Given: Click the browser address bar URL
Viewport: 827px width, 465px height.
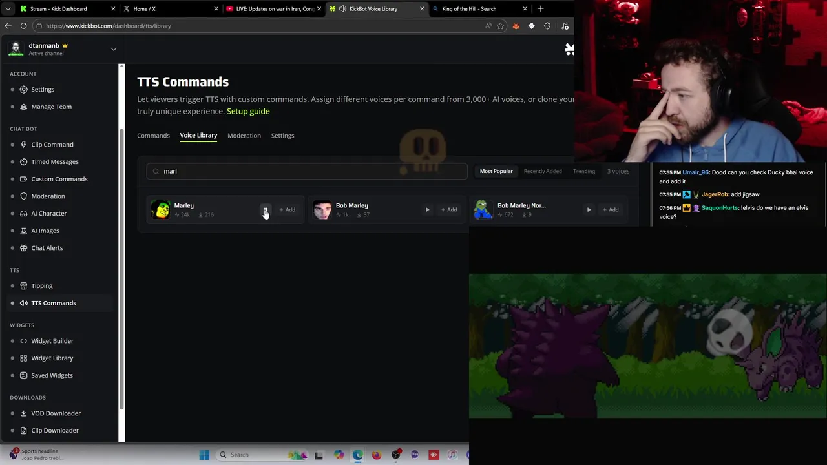Looking at the screenshot, I should coord(109,26).
